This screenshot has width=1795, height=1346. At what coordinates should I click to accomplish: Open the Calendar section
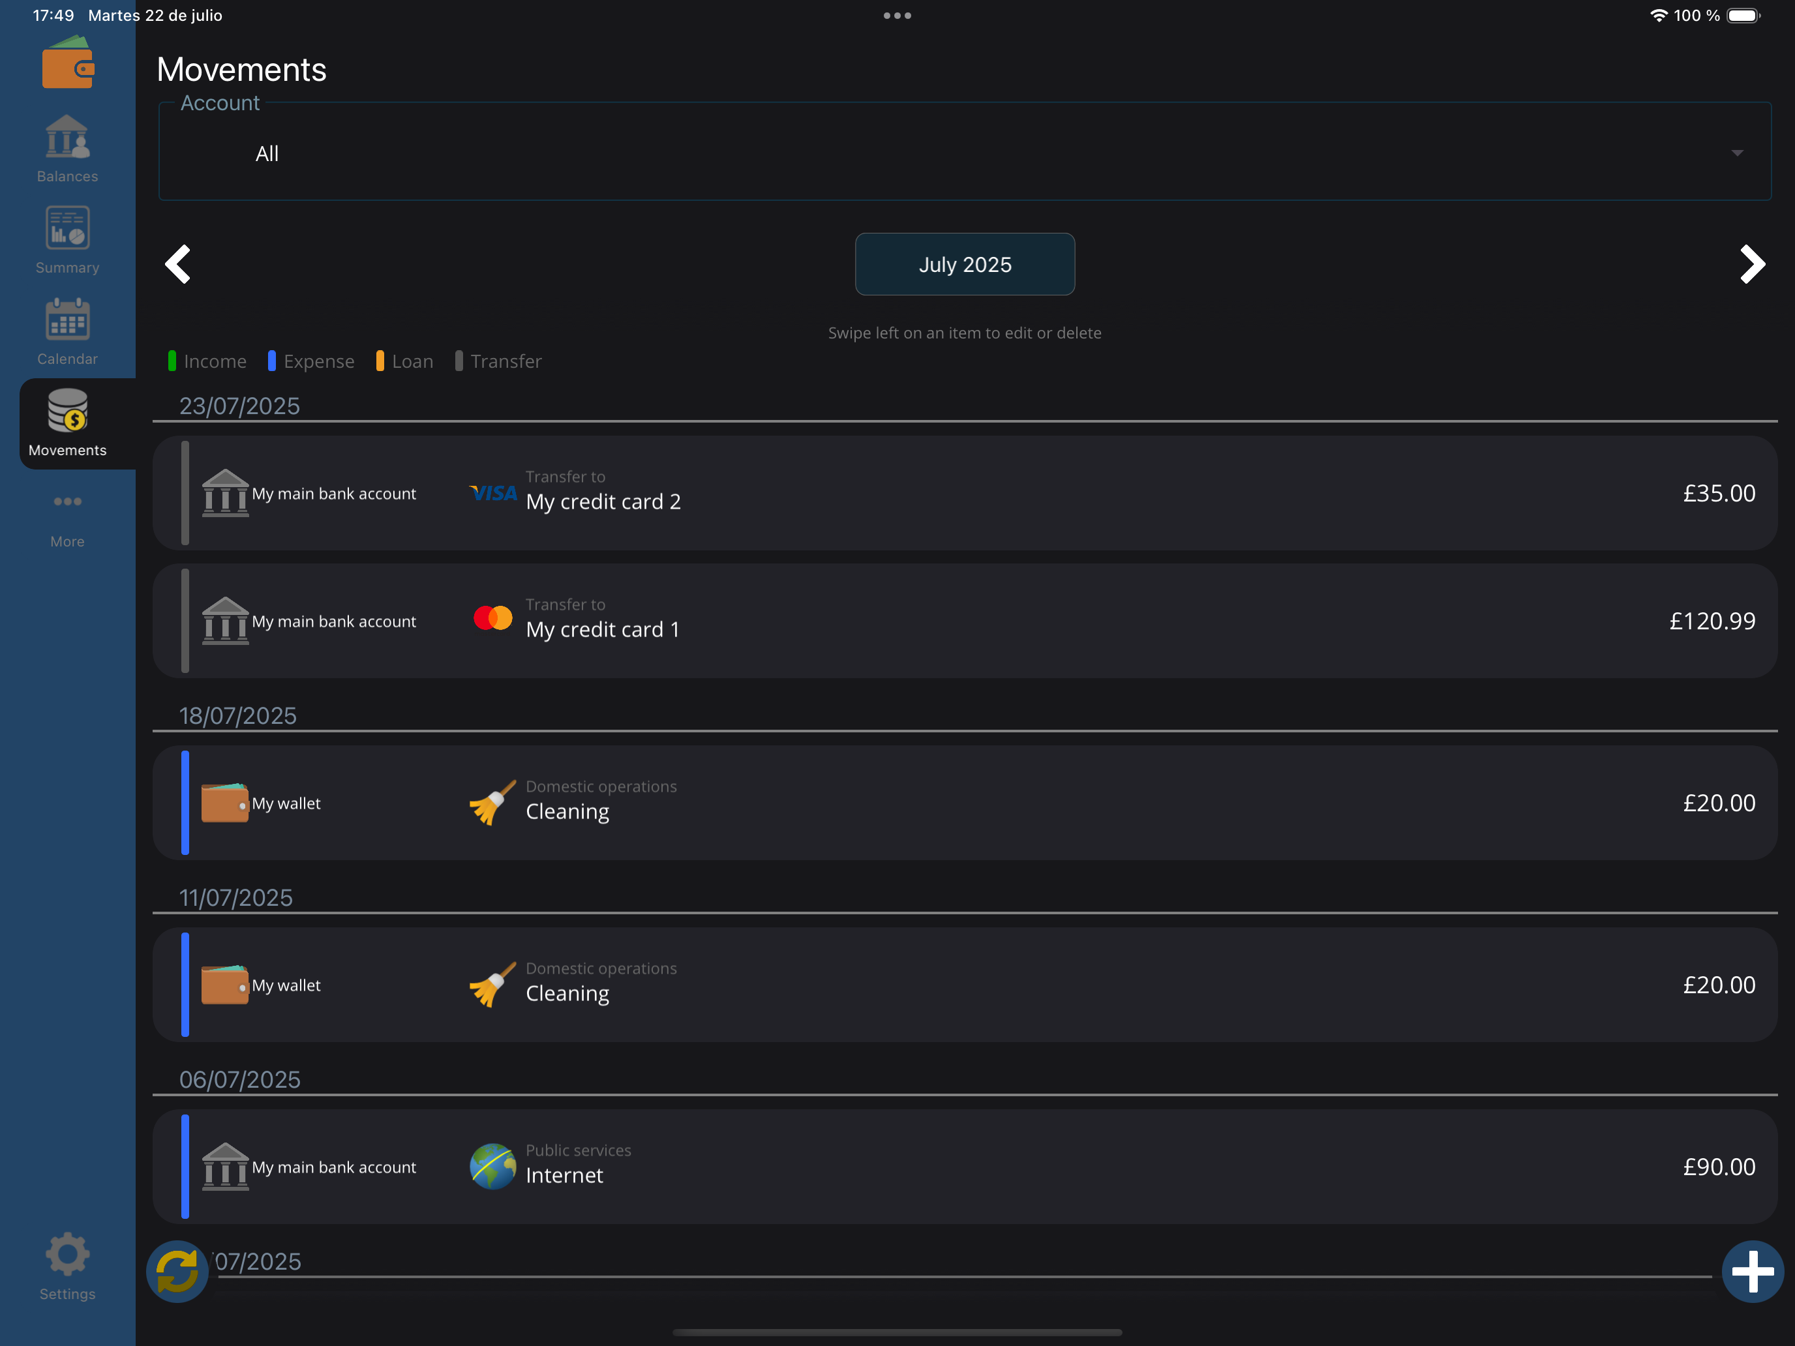coord(67,332)
